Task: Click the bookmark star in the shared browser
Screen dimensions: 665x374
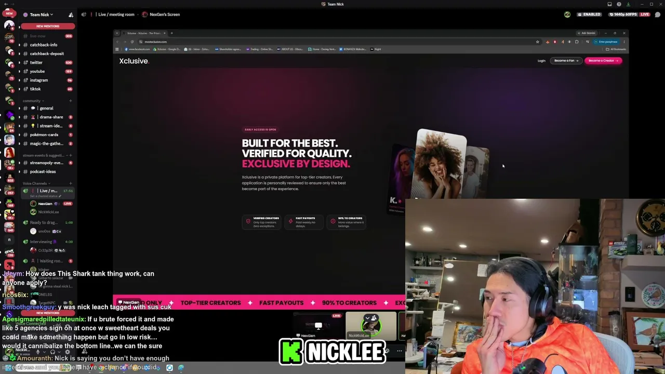Action: (x=537, y=42)
